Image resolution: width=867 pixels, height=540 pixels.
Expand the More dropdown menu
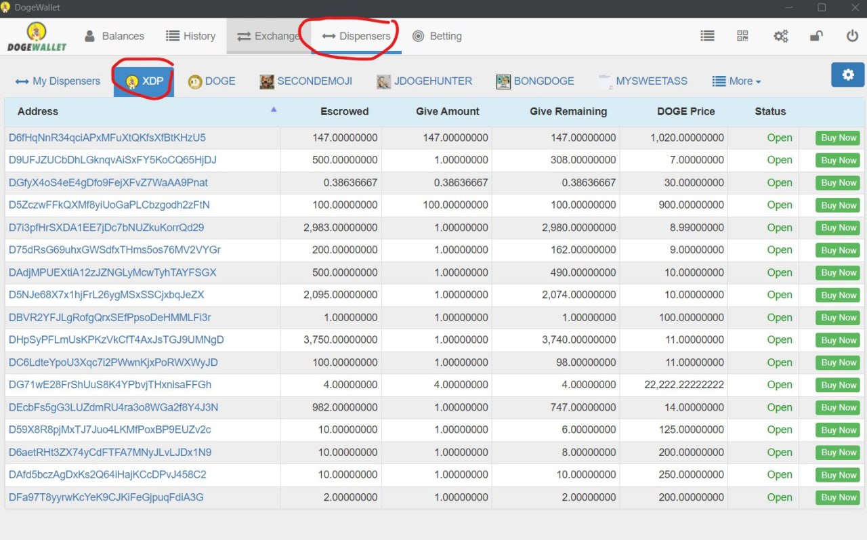coord(736,81)
